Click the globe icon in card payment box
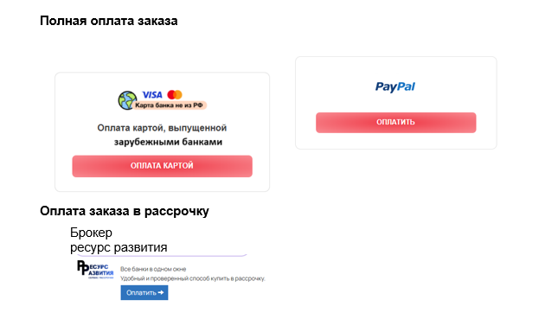This screenshot has height=332, width=558. tap(126, 100)
